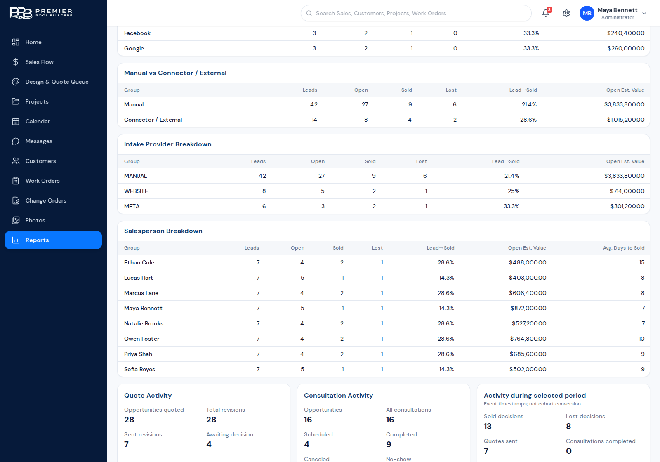Viewport: 660px width, 462px height.
Task: Open the Work Orders page
Action: click(x=53, y=181)
